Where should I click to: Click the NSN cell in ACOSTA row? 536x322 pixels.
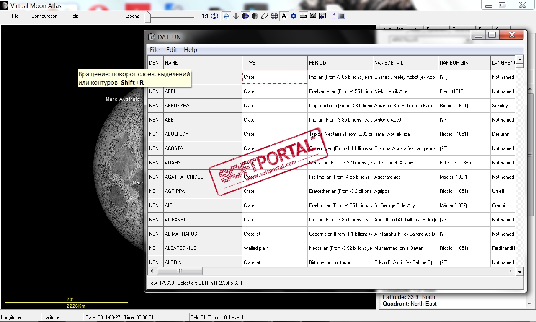[x=155, y=148]
